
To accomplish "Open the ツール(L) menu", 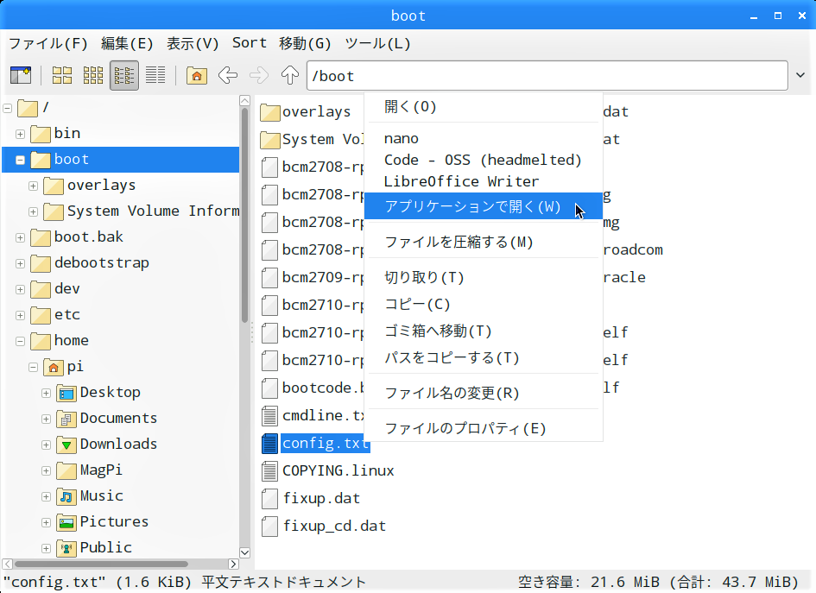I will tap(378, 43).
